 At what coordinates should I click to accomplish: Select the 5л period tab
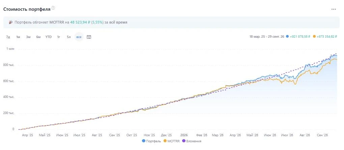69,37
